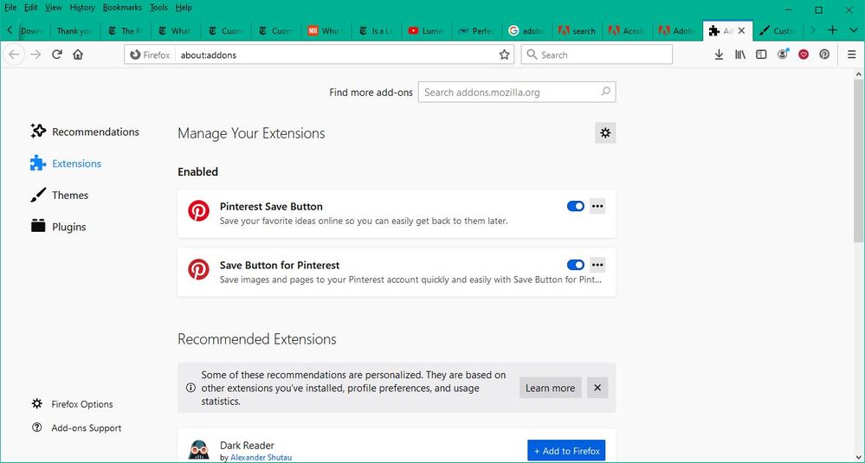Screen dimensions: 865x463
Task: Show sidebars using the toolbar icon
Action: point(761,55)
